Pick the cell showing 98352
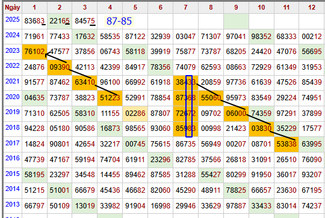Screen dimensions: 325x218 click(x=261, y=37)
